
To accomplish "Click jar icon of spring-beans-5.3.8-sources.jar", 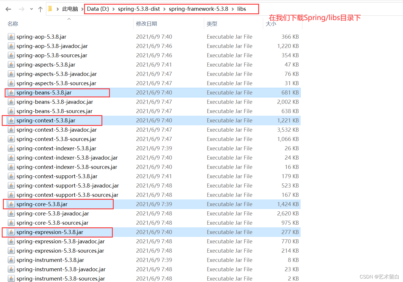I will tap(11, 111).
